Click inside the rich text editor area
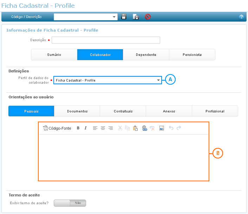 (124, 157)
